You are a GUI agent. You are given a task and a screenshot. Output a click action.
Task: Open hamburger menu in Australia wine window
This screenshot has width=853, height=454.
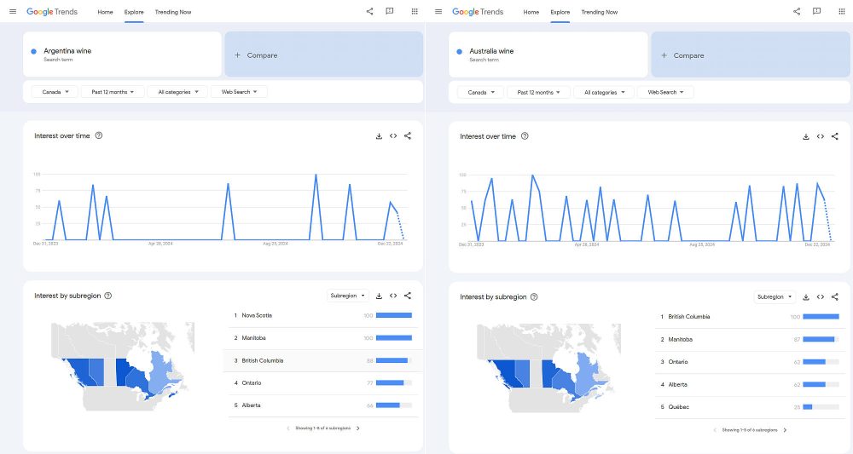coord(438,11)
